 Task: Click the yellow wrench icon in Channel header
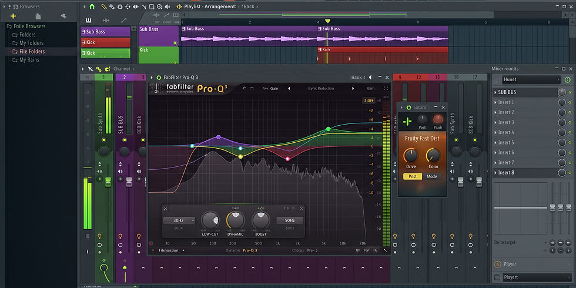click(99, 69)
